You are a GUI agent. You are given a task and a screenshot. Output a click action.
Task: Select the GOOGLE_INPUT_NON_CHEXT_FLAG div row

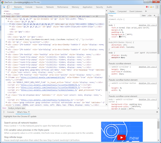tap(55, 82)
